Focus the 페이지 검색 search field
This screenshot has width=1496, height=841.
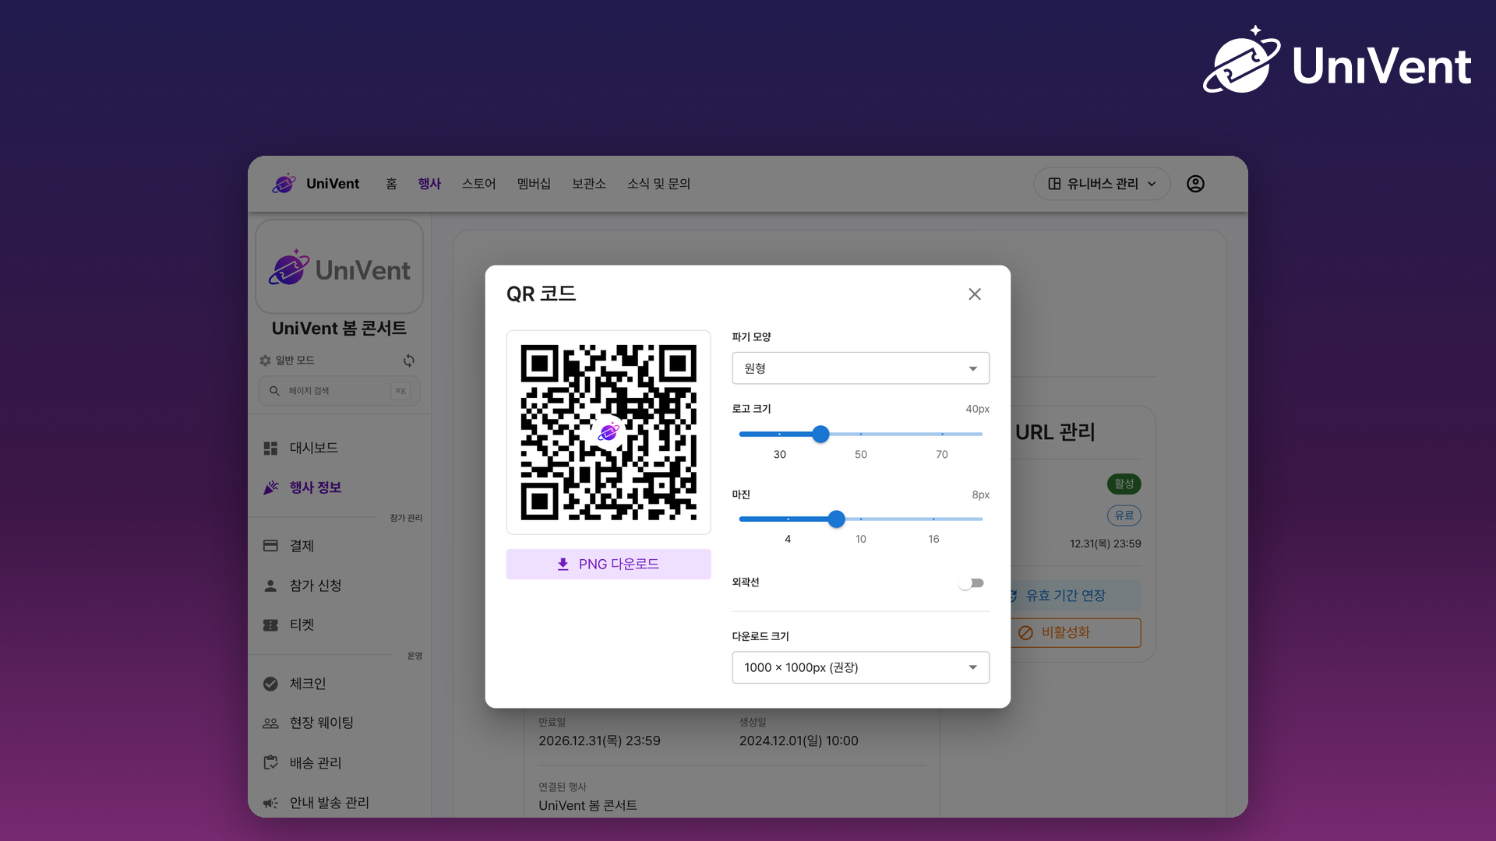click(339, 391)
